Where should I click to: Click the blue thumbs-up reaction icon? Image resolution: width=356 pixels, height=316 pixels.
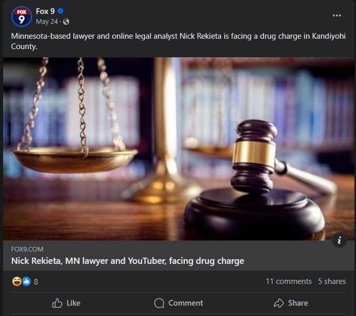[26, 281]
